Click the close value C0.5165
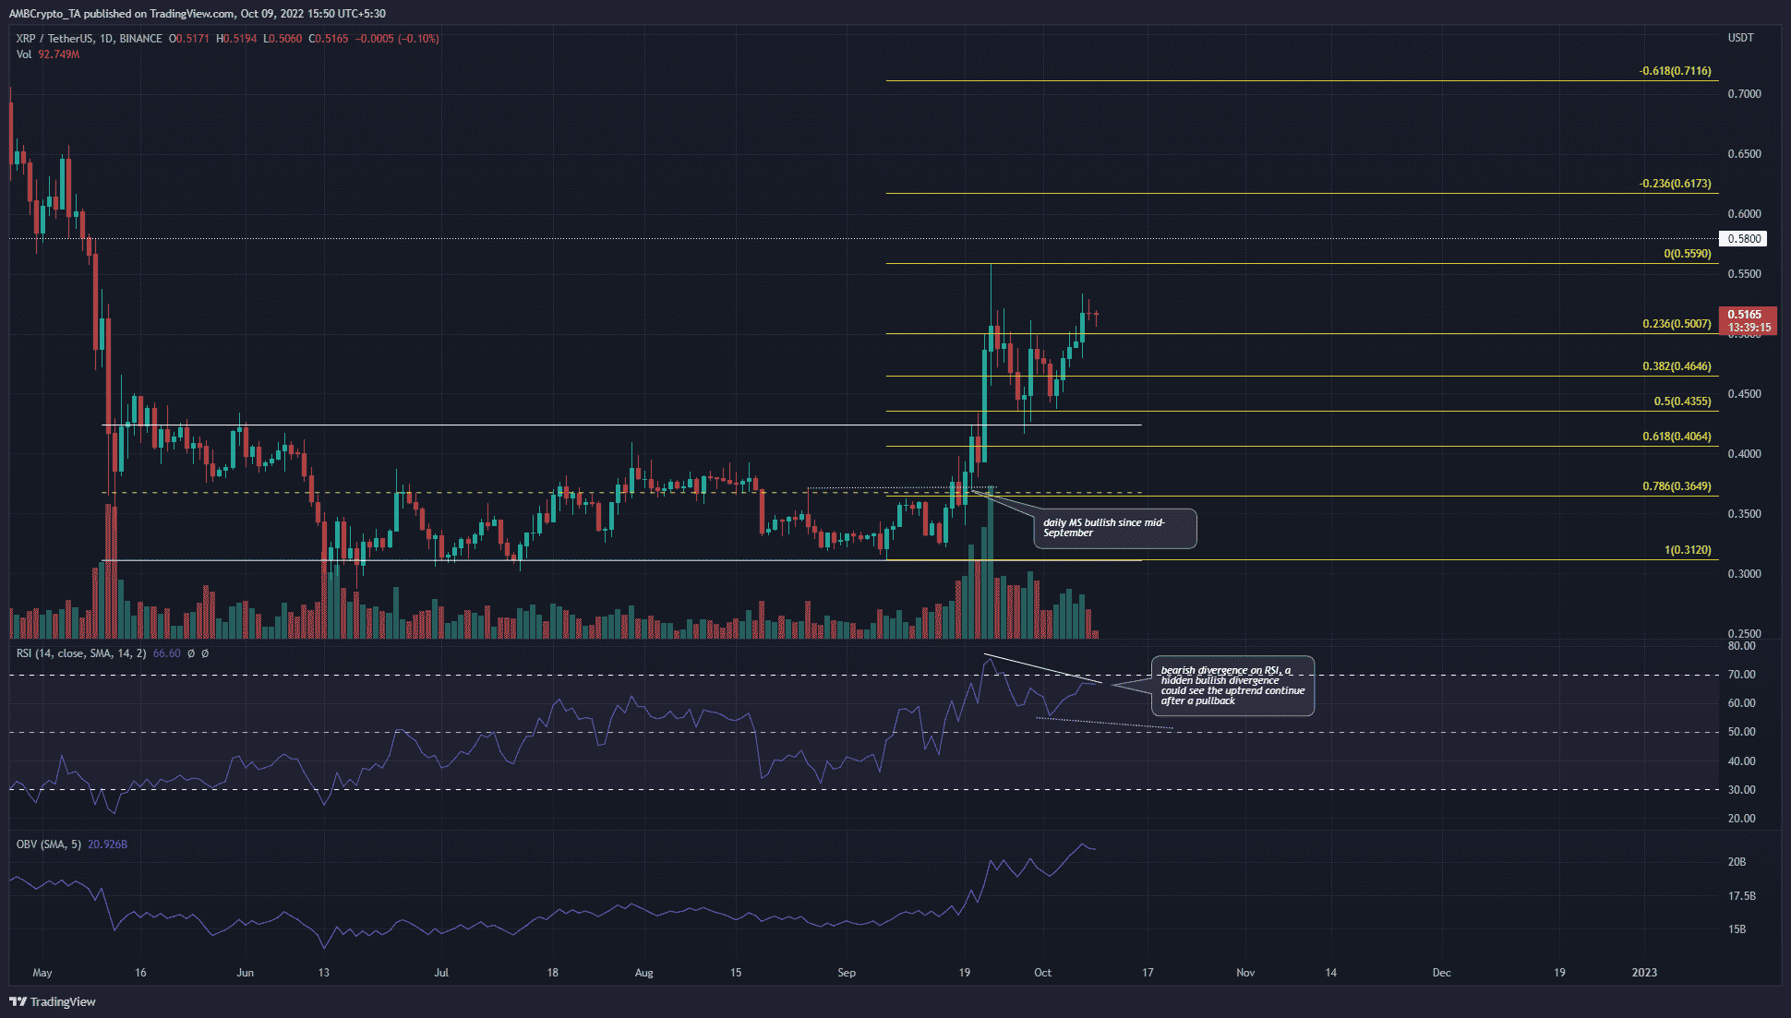The height and width of the screenshot is (1018, 1791). [329, 39]
